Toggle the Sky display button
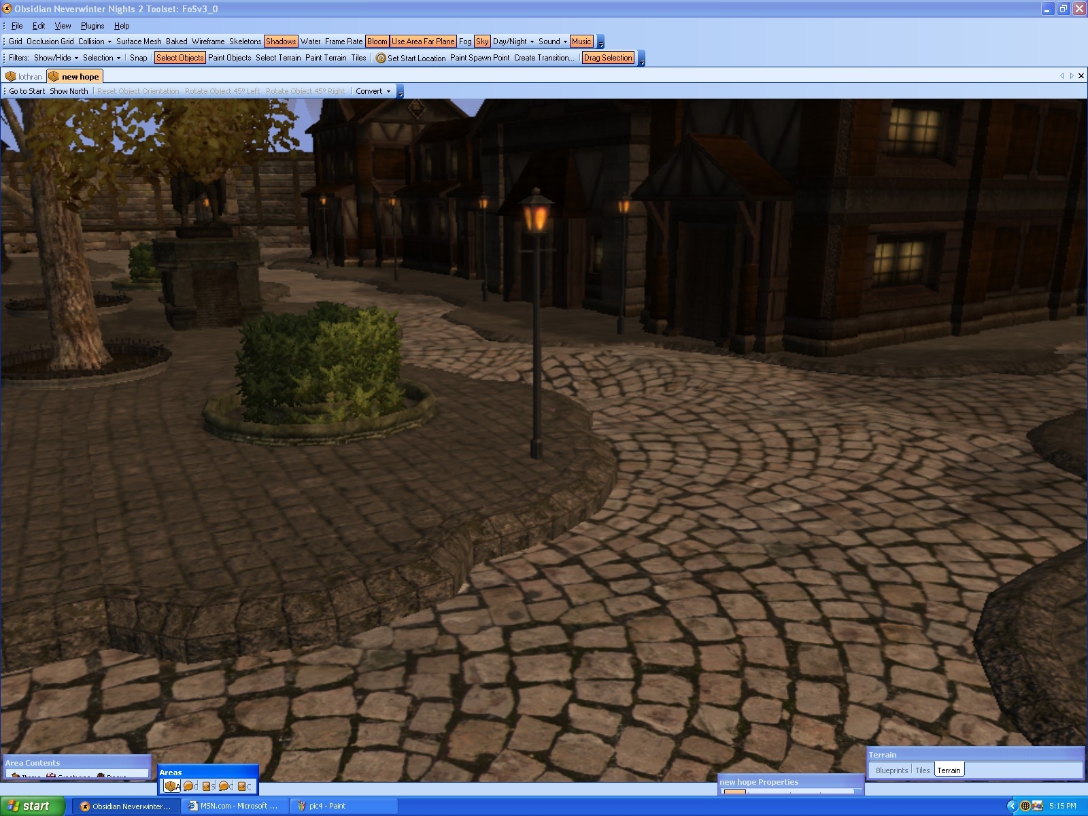 coord(482,41)
